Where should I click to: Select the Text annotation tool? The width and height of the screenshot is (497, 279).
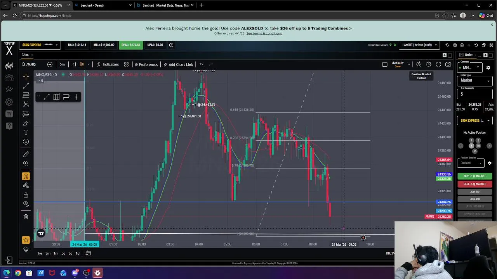click(26, 133)
